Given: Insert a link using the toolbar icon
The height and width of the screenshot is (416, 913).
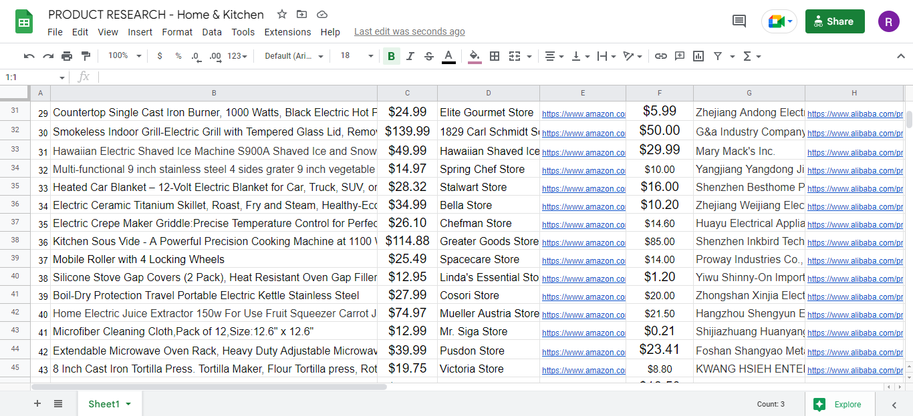Looking at the screenshot, I should 660,56.
